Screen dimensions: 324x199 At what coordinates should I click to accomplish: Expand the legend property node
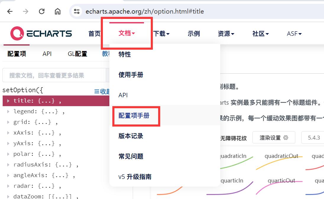click(8, 111)
